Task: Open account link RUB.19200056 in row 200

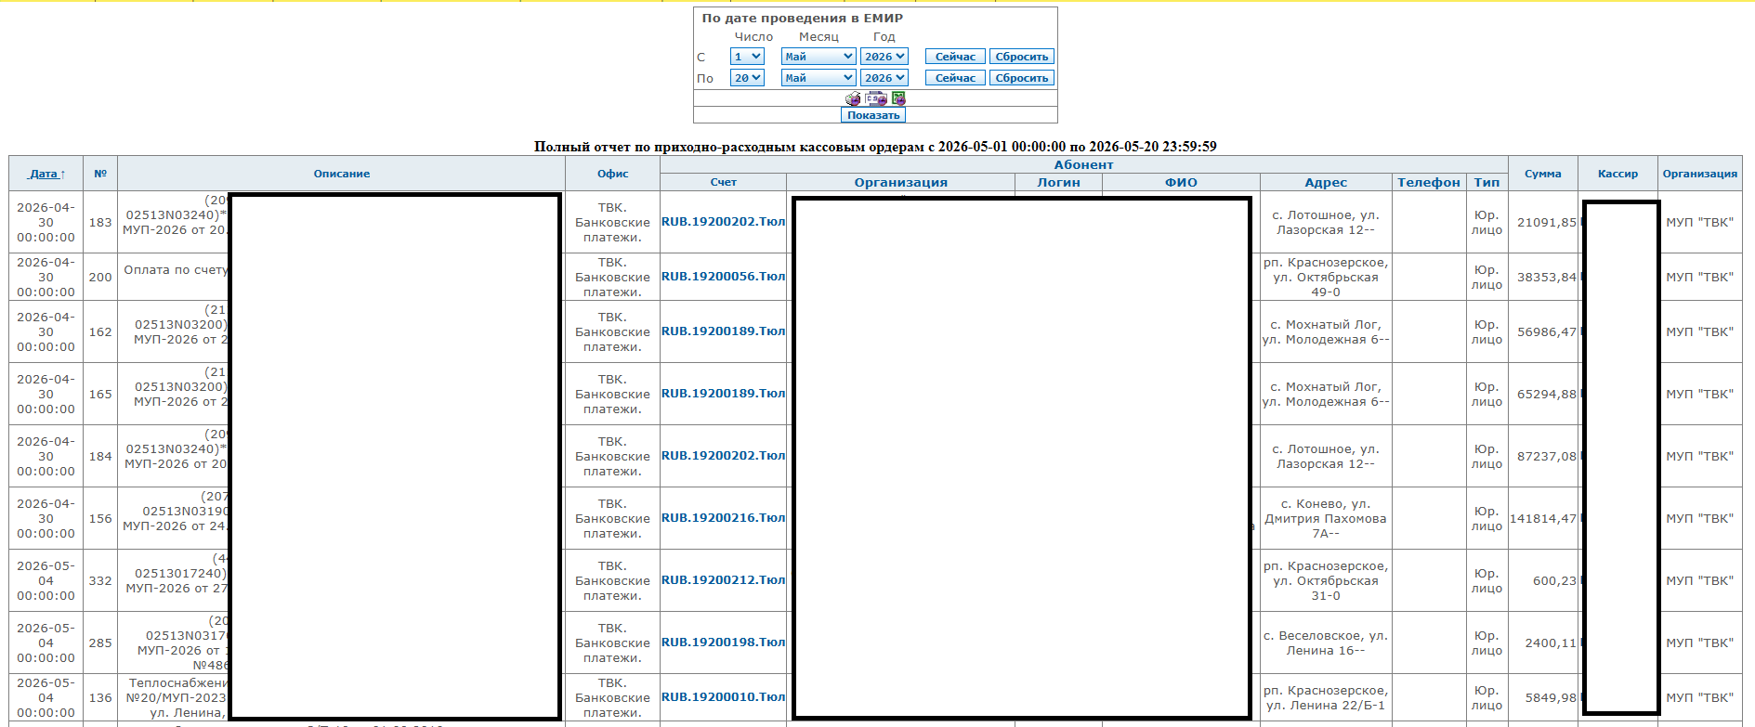Action: tap(724, 277)
